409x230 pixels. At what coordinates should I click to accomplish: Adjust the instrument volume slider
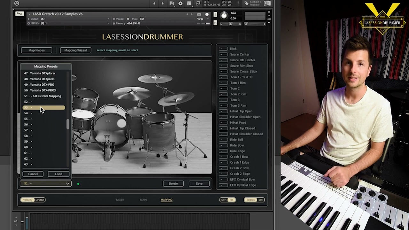(255, 24)
